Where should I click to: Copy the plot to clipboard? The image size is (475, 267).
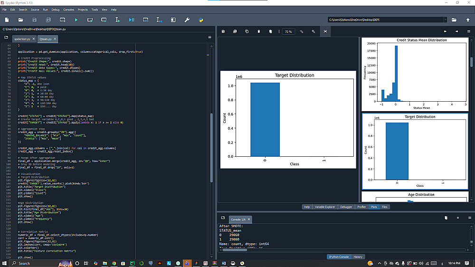[x=247, y=31]
